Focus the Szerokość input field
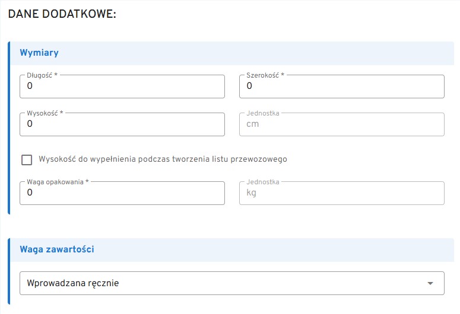Screen dimensions: 460x314 tap(341, 86)
